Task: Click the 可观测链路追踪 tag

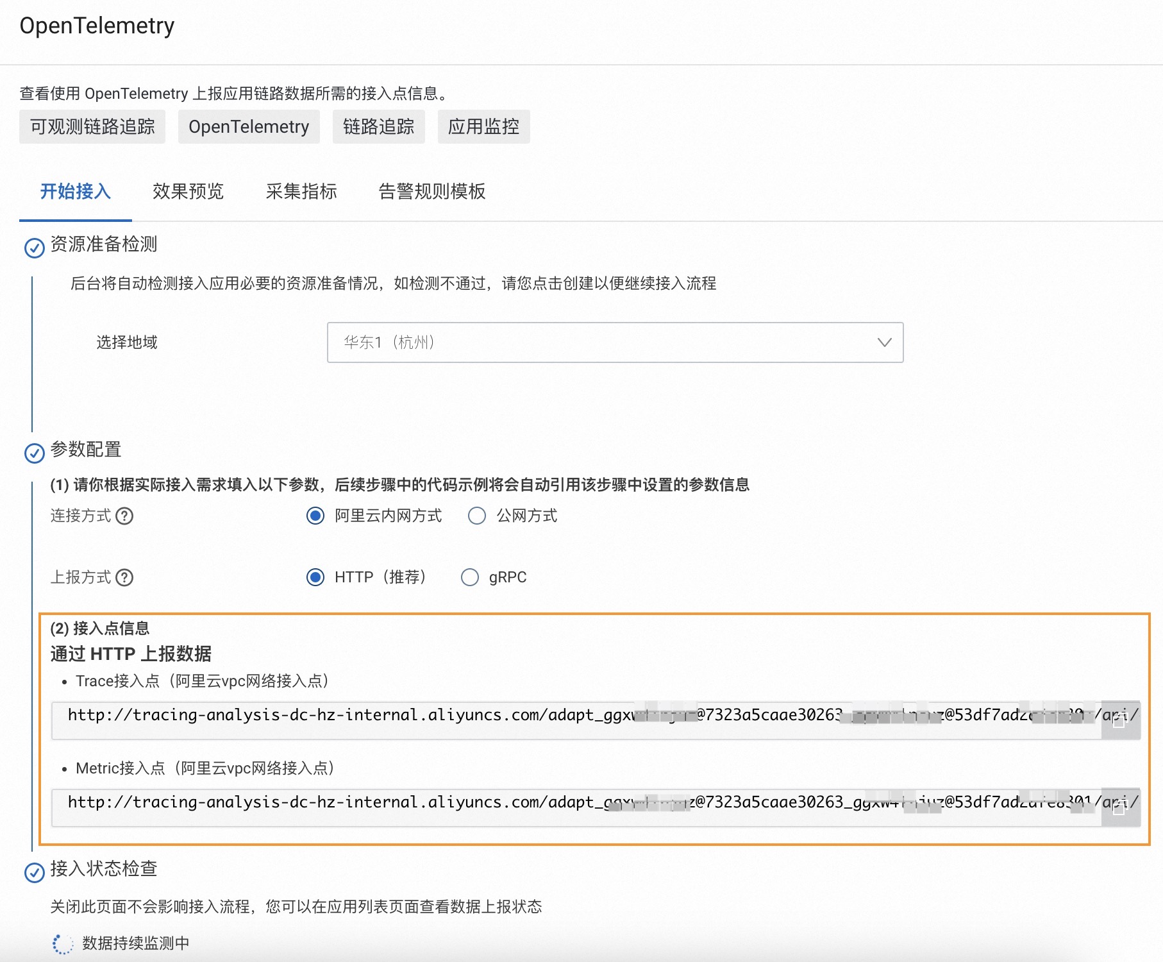Action: pos(92,126)
